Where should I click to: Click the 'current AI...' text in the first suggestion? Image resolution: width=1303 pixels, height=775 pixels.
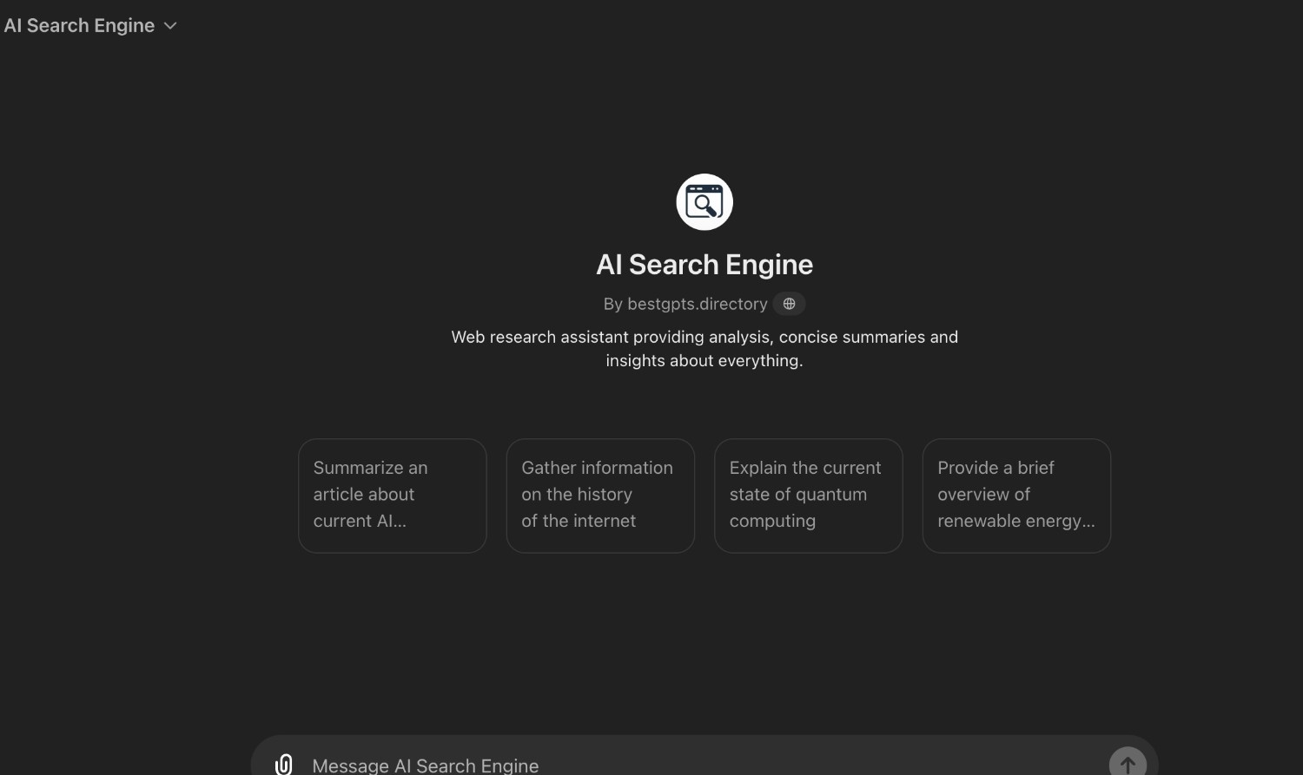[x=360, y=521]
